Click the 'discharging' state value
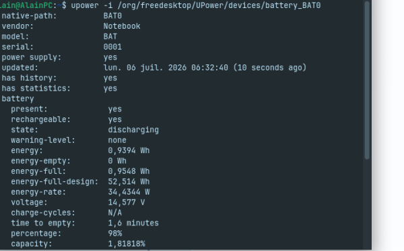This screenshot has height=251, width=404. tap(133, 130)
